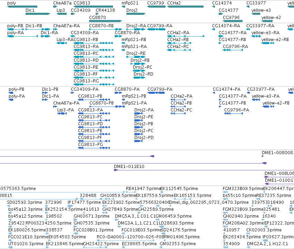Click the CG9796 gene bar
This screenshot has height=249, width=294.
pos(233,21)
